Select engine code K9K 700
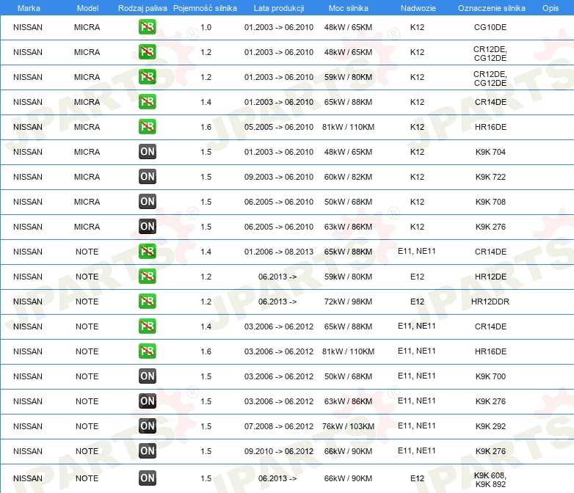The image size is (574, 493). (490, 376)
